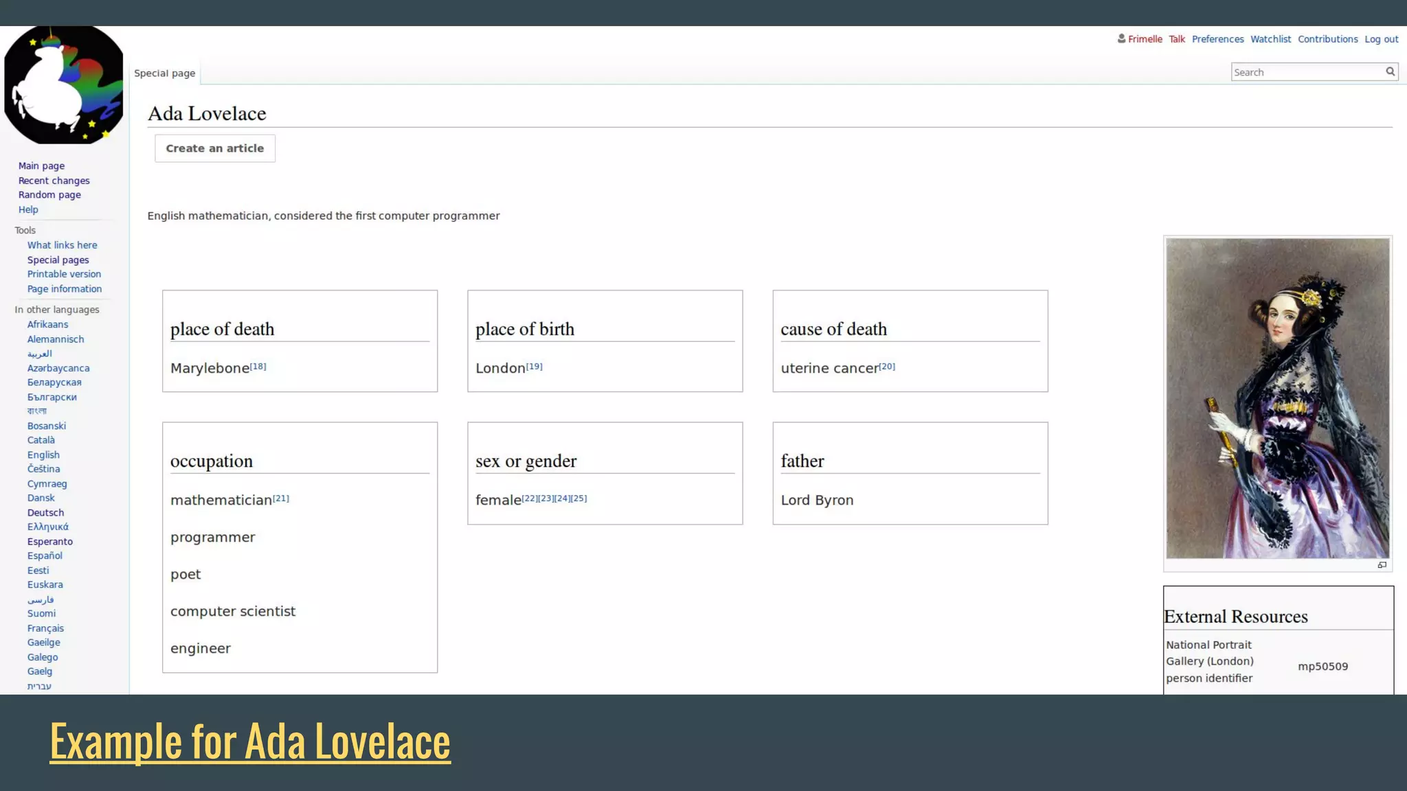1407x791 pixels.
Task: Open Printable version link
Action: (x=64, y=274)
